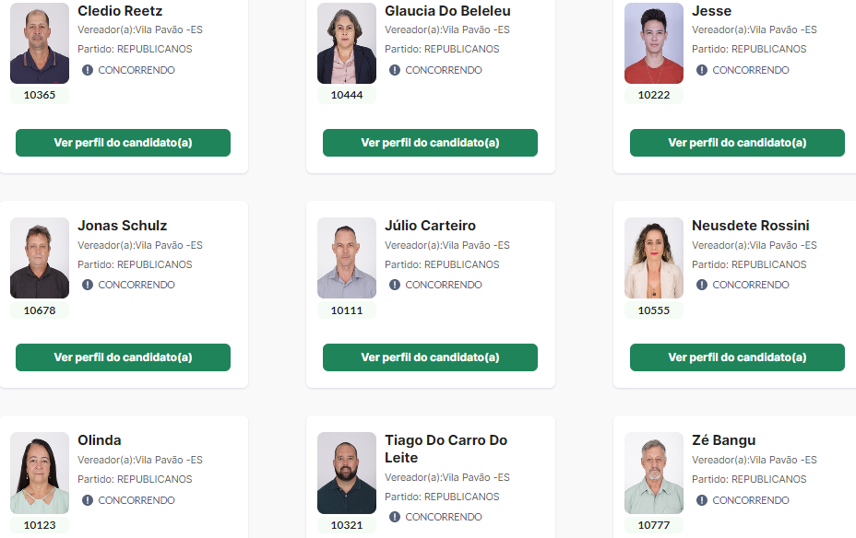Click Júlio Carteiro's status info icon
Image resolution: width=856 pixels, height=538 pixels.
pos(395,285)
